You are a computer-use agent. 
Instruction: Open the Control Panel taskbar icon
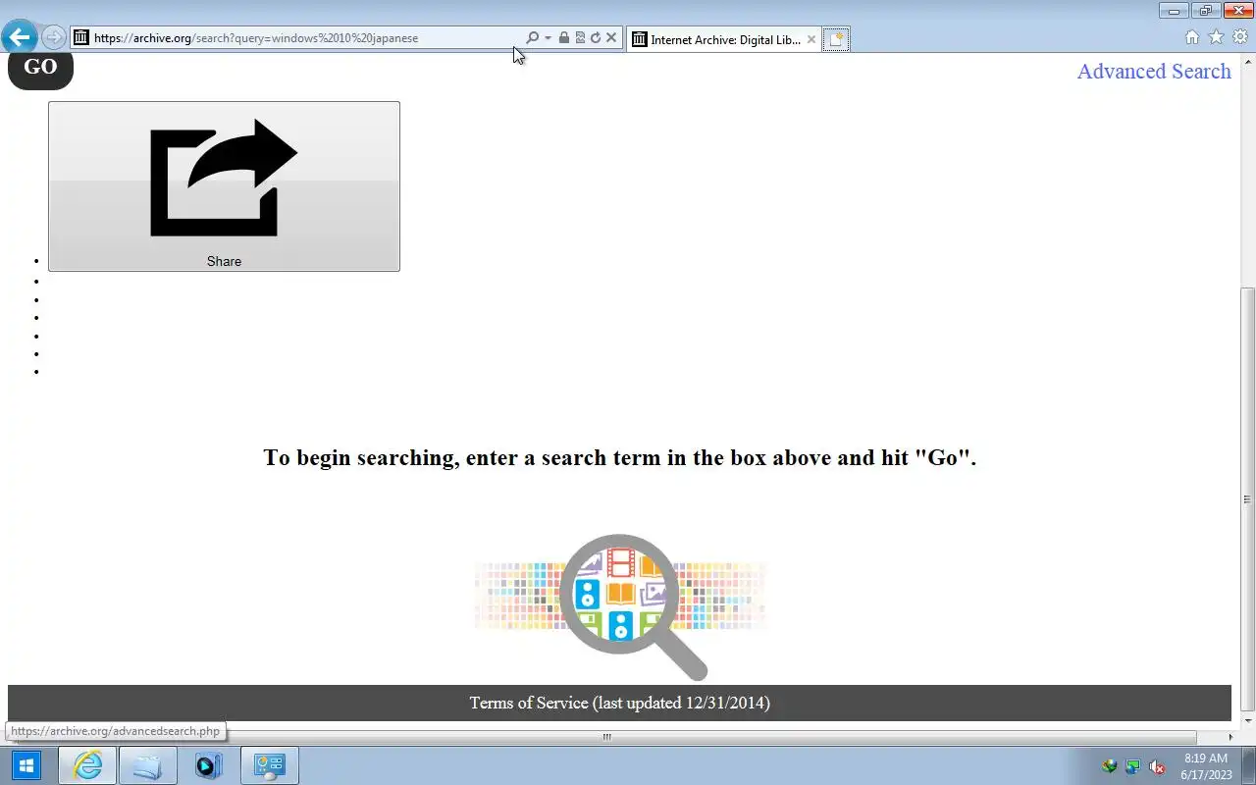[269, 765]
